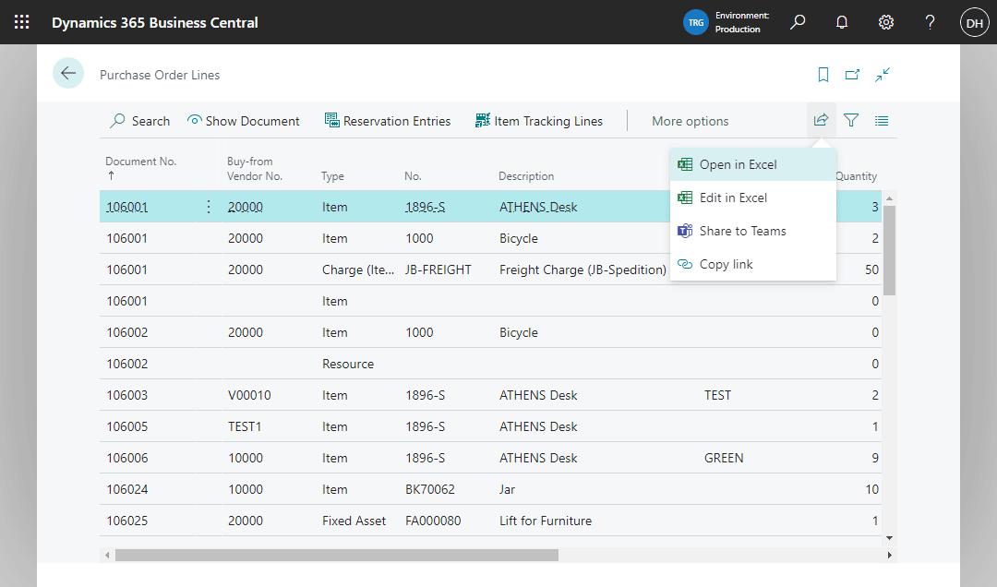Screen dimensions: 997x587
Task: Click Search in the action bar
Action: (140, 121)
